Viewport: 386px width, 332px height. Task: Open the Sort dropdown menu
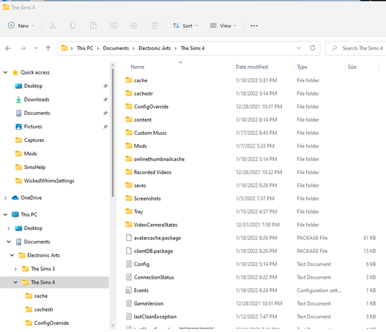tap(185, 26)
